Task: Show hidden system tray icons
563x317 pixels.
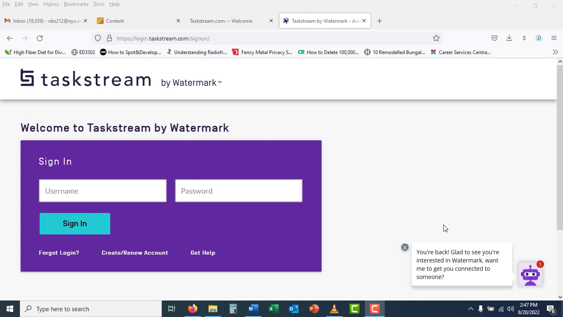Action: (x=471, y=309)
